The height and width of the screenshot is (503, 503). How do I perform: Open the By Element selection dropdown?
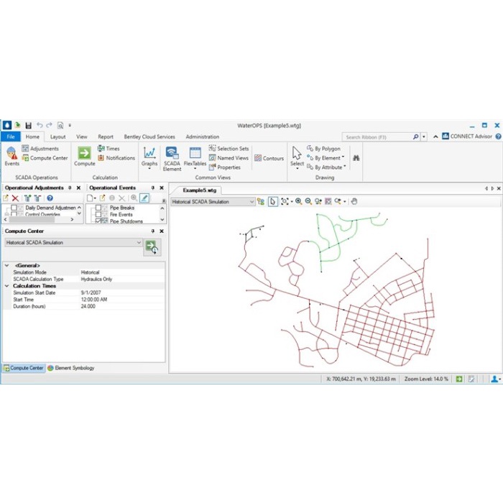tap(326, 158)
